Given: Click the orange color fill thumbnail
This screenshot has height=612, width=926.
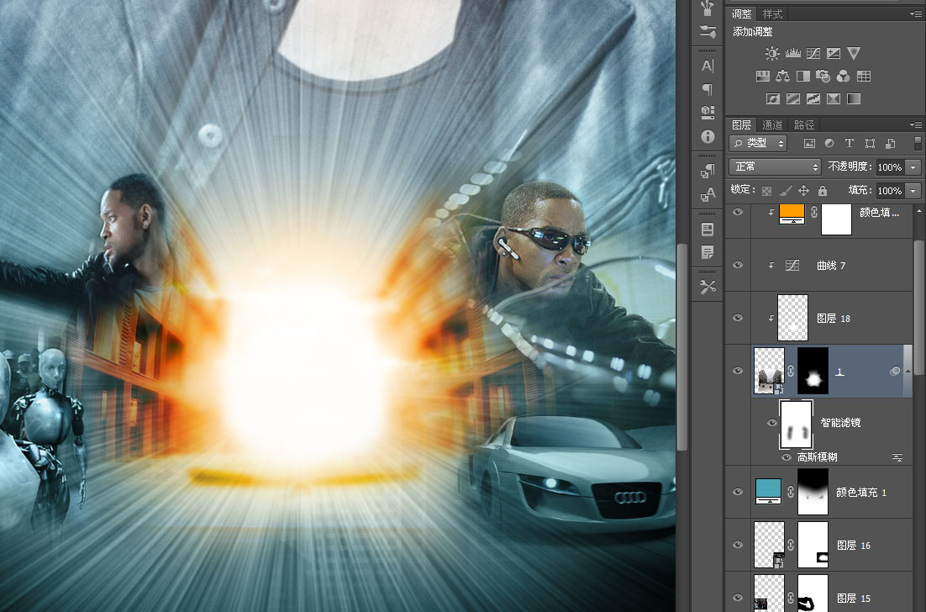Looking at the screenshot, I should (792, 214).
